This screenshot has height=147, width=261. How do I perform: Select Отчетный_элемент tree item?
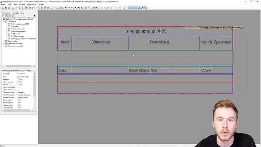coord(15,44)
